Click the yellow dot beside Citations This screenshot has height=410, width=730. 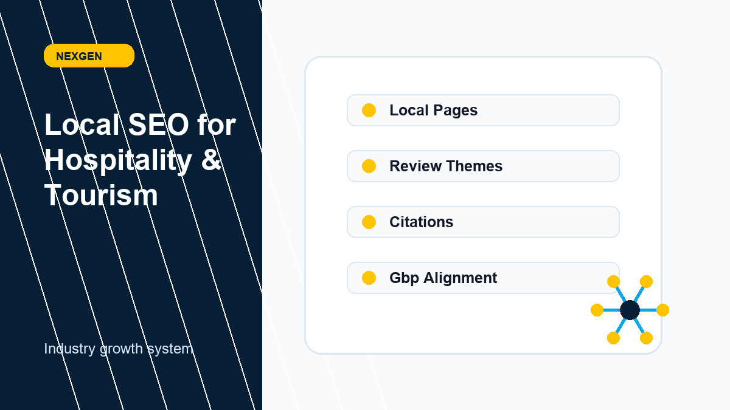pos(369,222)
